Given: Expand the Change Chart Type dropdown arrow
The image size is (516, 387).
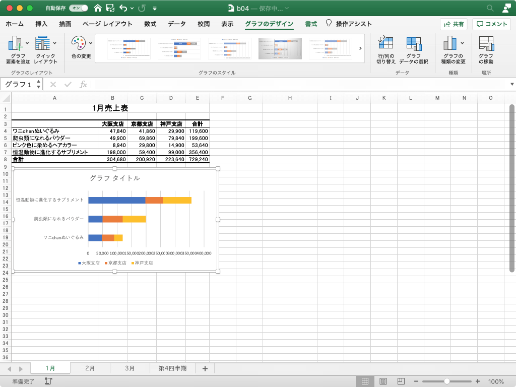Looking at the screenshot, I should 463,43.
